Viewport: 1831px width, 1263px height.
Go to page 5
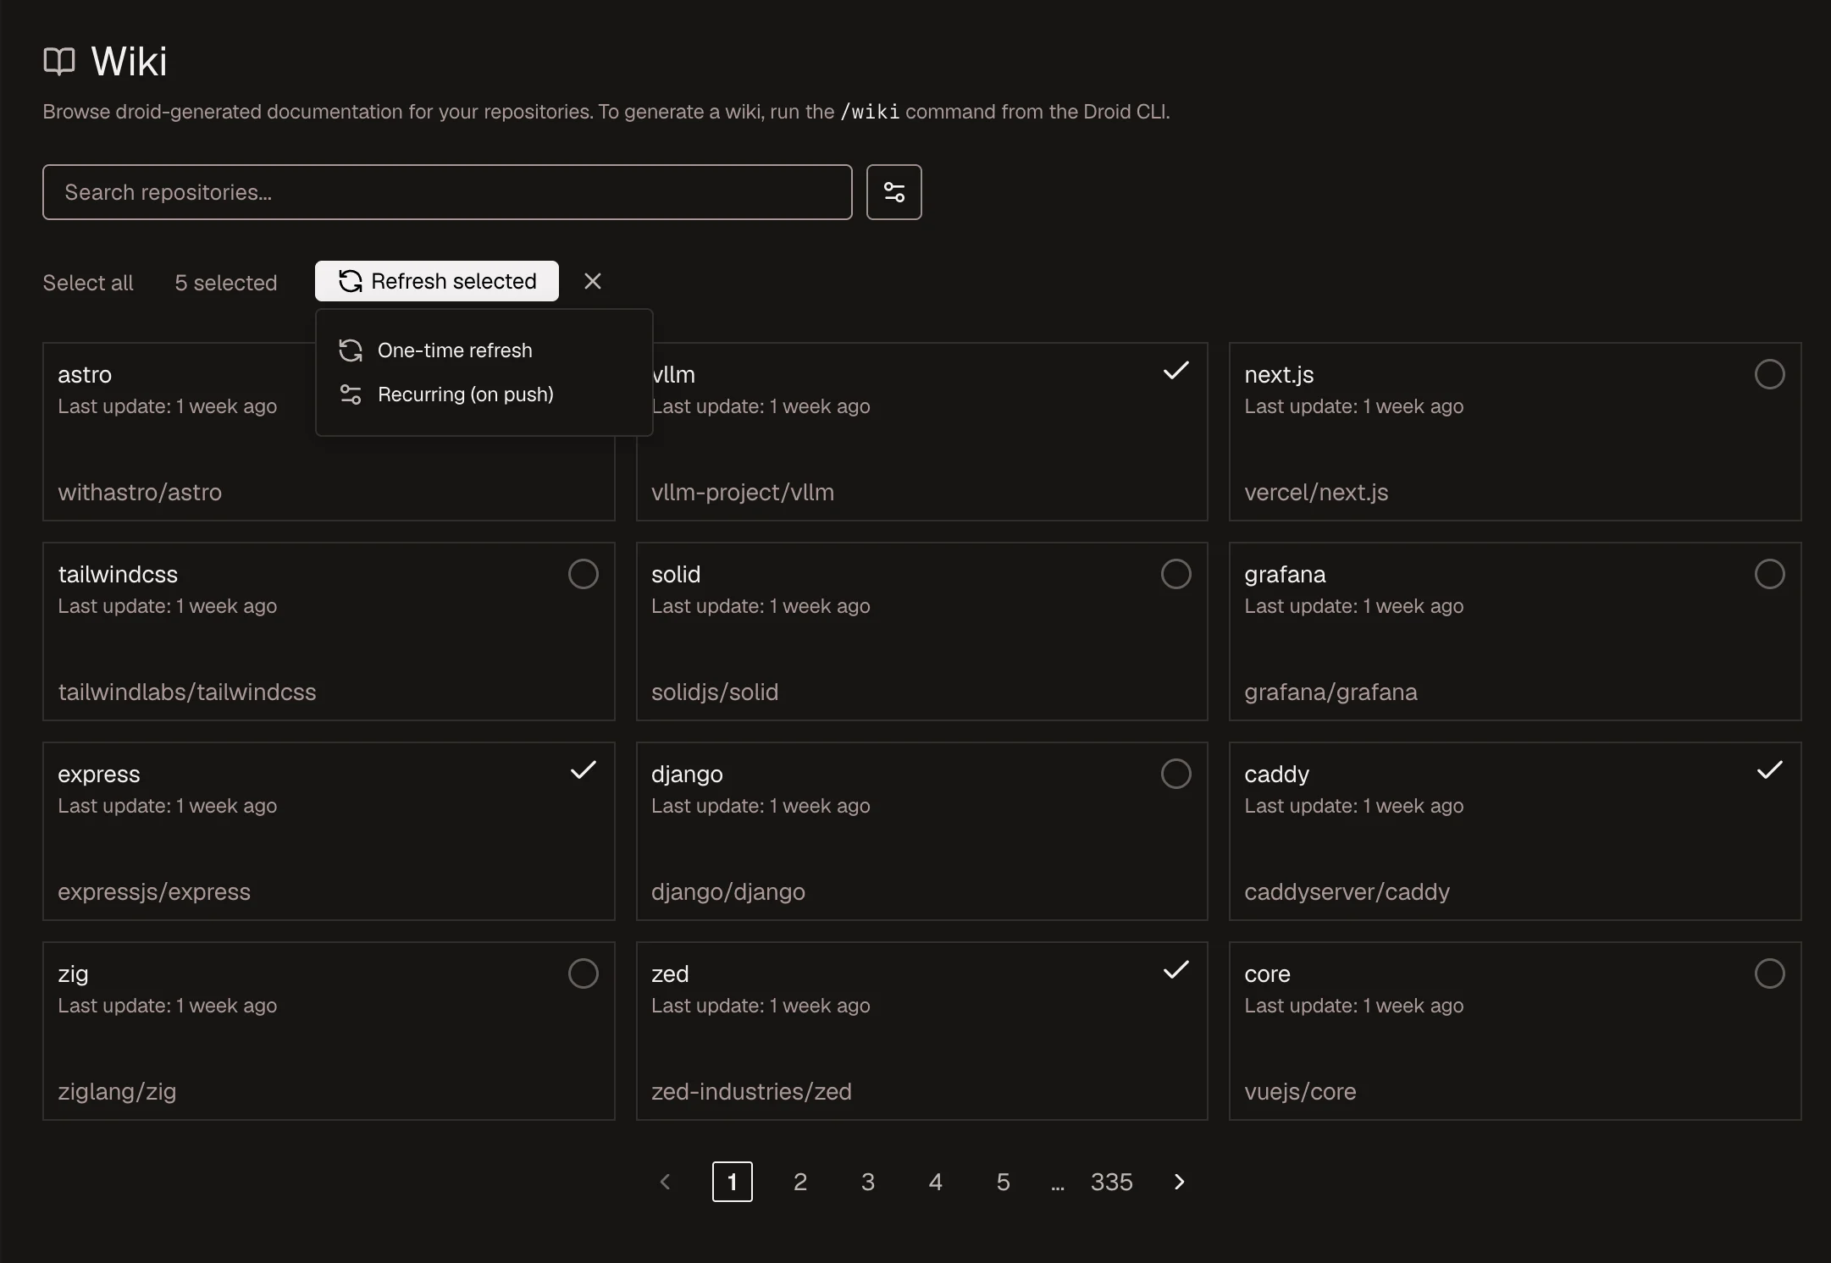point(1003,1182)
